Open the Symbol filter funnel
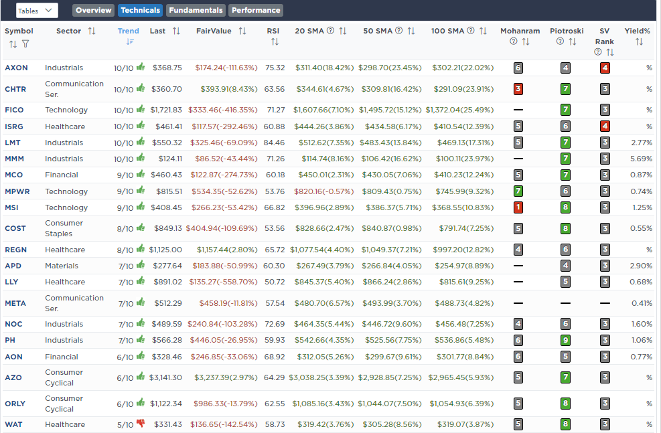Image resolution: width=661 pixels, height=433 pixels. 25,44
